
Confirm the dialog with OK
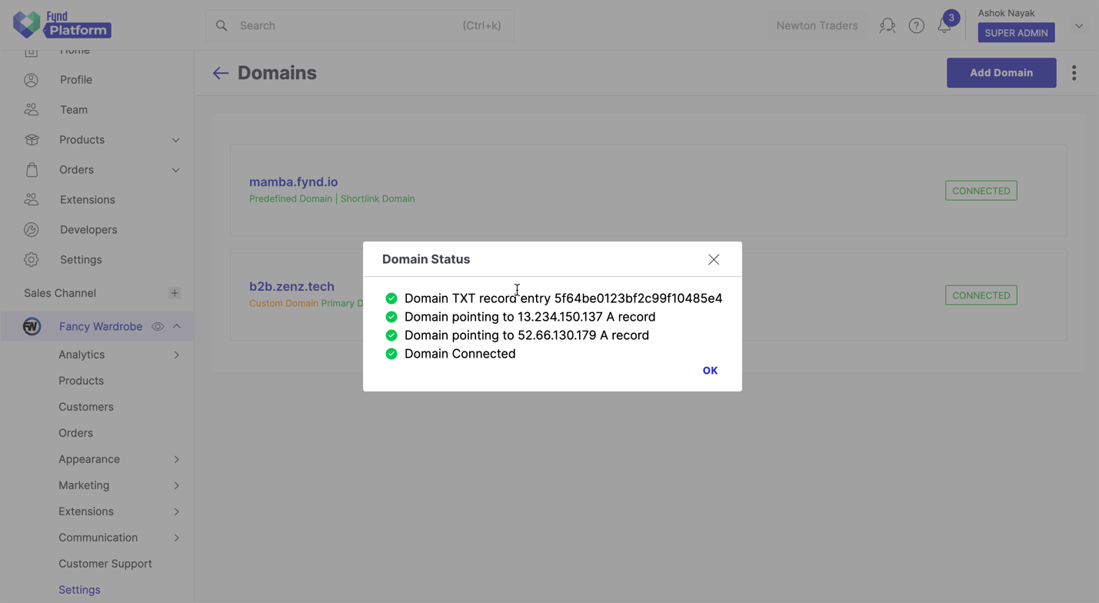(x=710, y=371)
